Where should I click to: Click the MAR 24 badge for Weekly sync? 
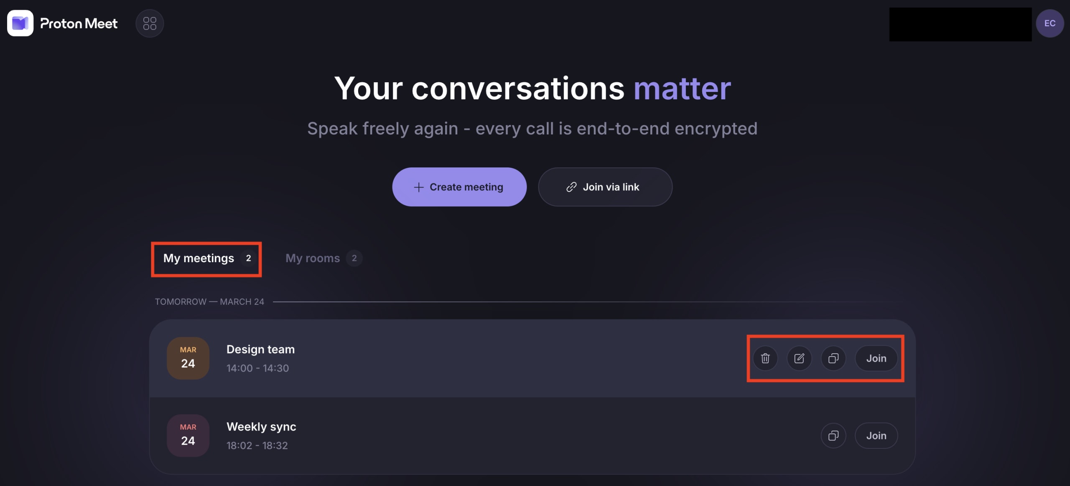[x=188, y=435]
